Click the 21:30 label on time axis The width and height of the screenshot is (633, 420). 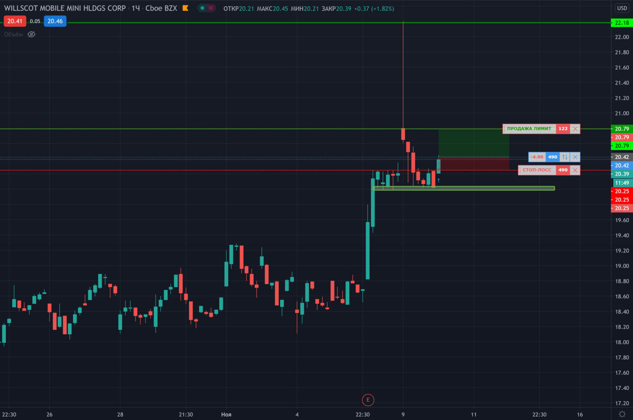(185, 415)
